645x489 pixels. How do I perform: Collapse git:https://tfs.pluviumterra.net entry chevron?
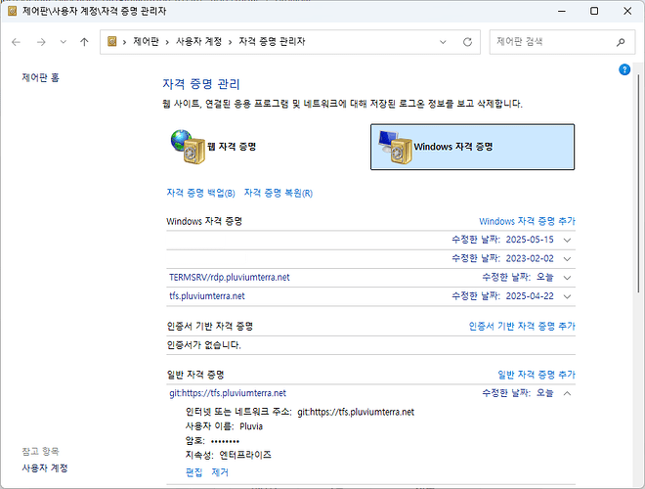tap(567, 393)
